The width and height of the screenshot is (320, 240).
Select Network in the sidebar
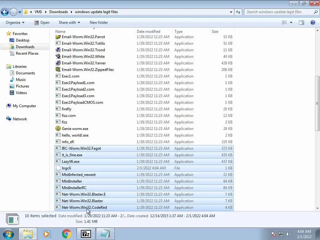(20, 119)
